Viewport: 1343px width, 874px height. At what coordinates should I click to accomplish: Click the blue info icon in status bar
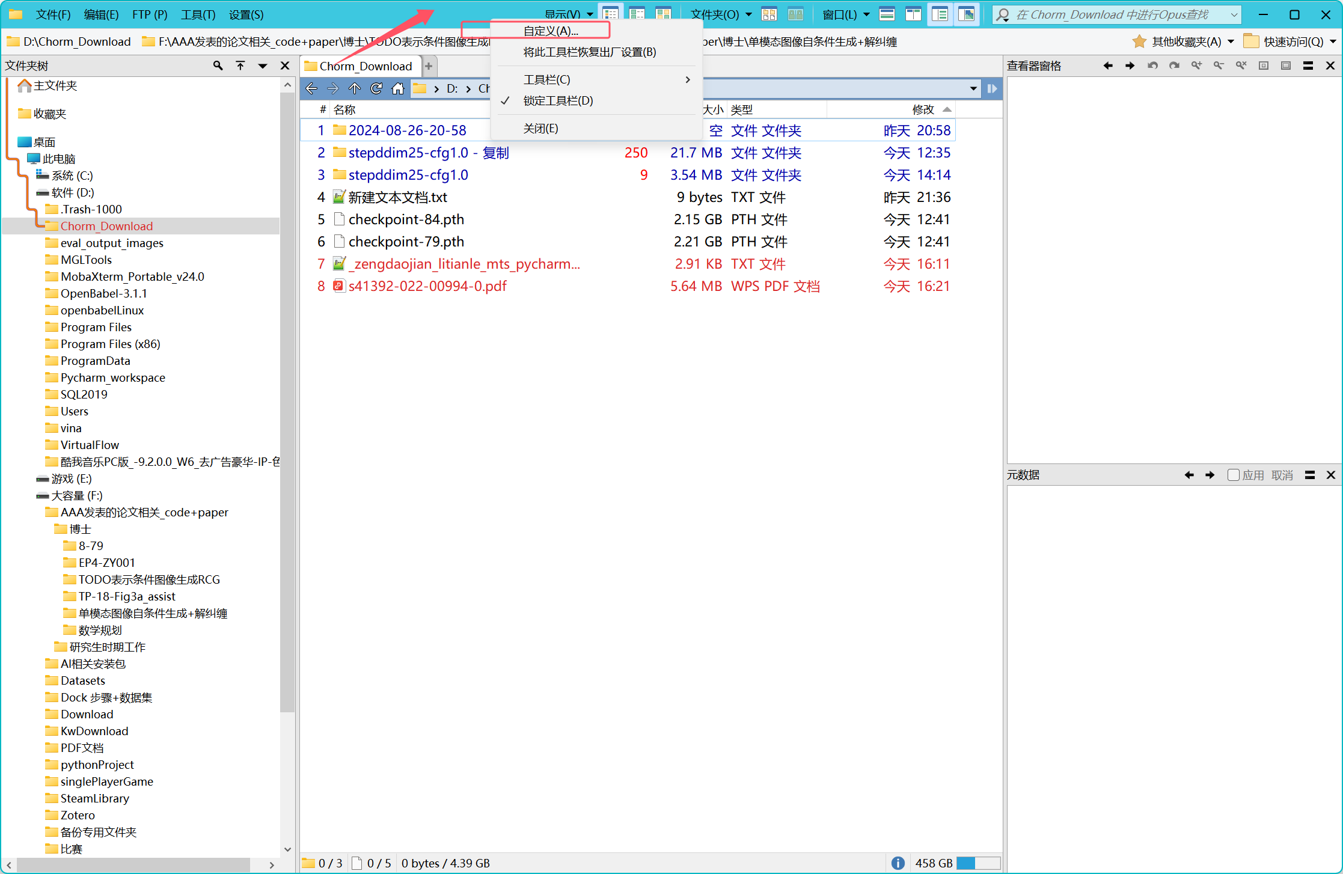[898, 863]
